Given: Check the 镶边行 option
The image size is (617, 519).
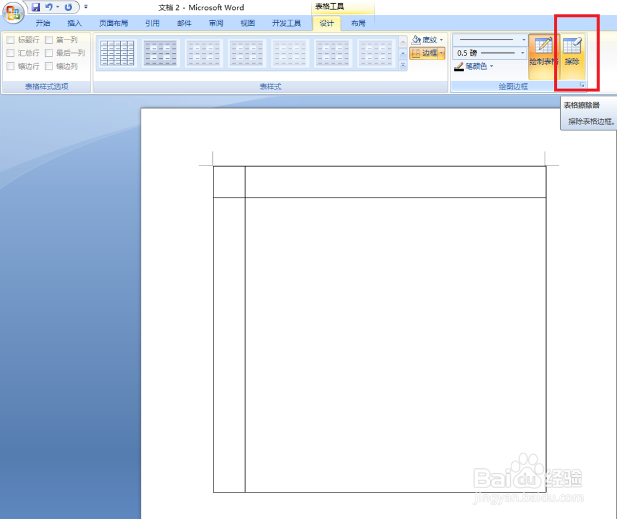Looking at the screenshot, I should tap(10, 66).
